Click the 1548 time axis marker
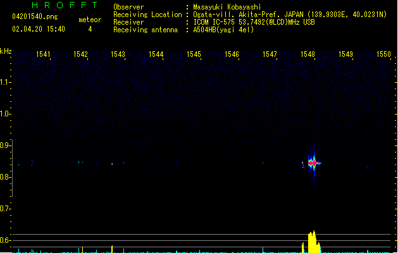398x253 pixels. point(308,54)
